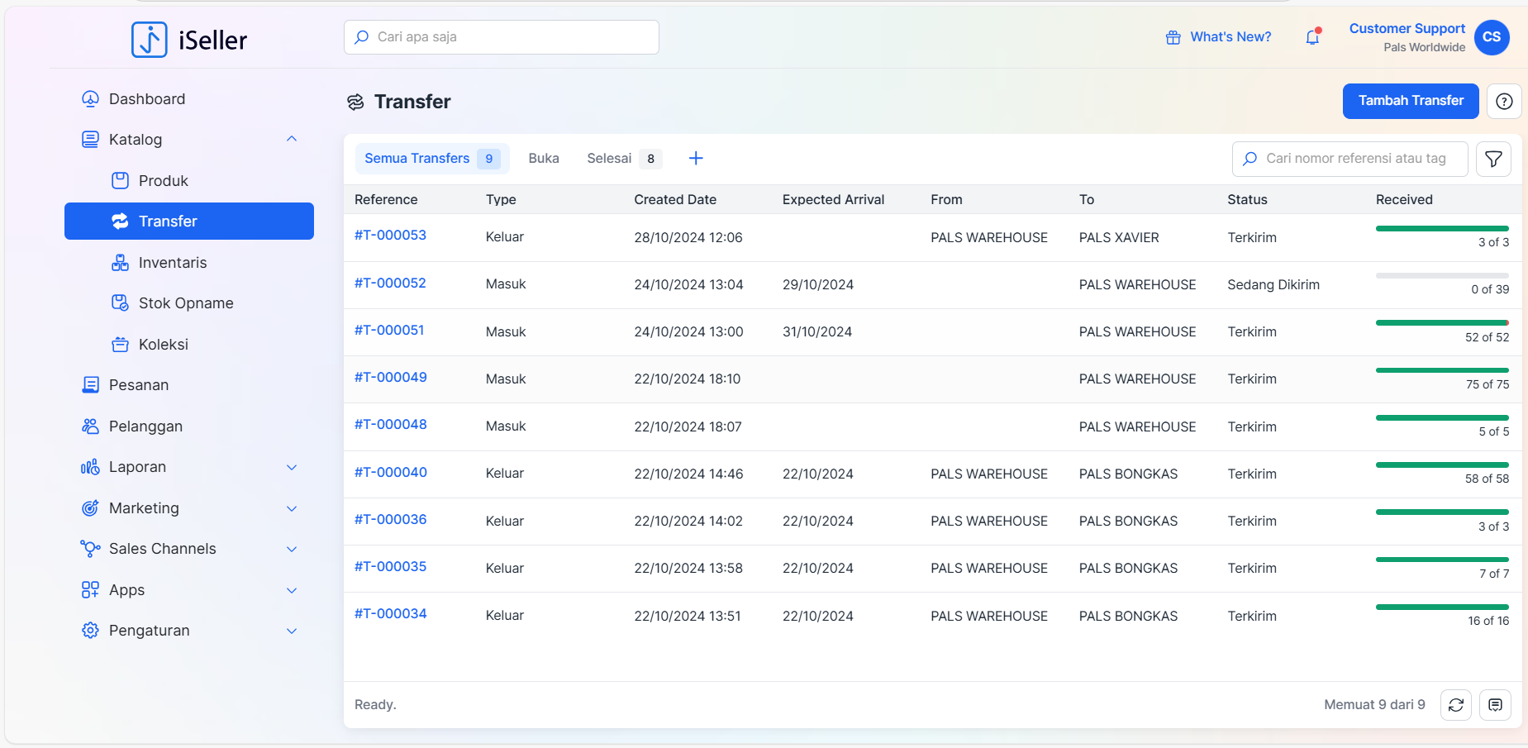
Task: Expand the Laporan menu chevron
Action: 292,467
